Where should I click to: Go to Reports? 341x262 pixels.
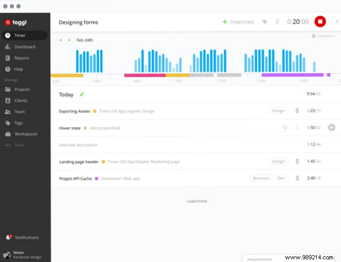tap(22, 58)
